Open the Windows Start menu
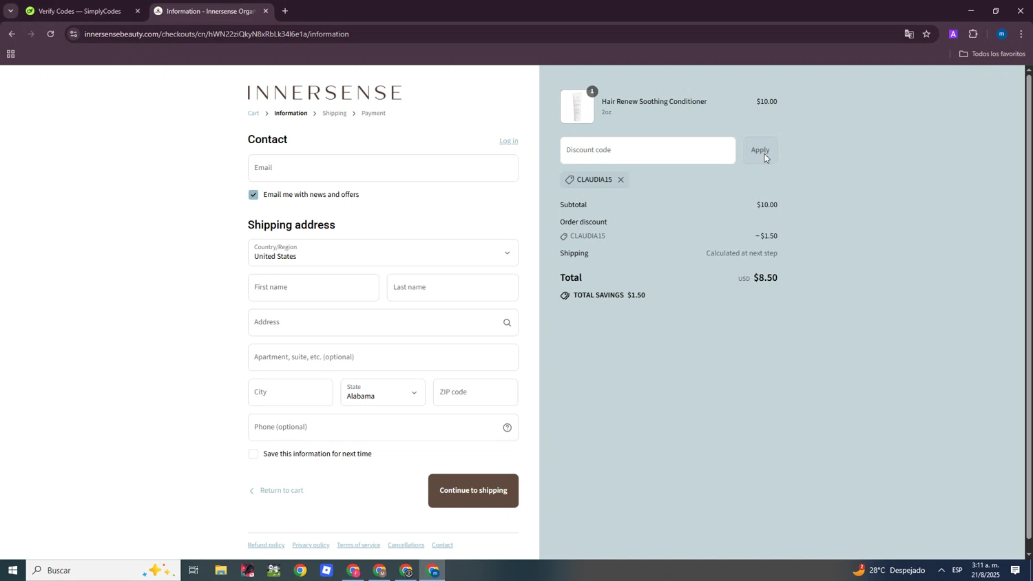The width and height of the screenshot is (1033, 581). pyautogui.click(x=12, y=570)
